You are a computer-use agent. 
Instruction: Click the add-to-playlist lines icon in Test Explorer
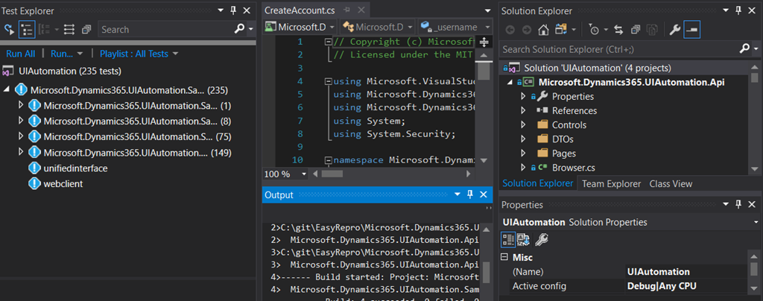[69, 29]
